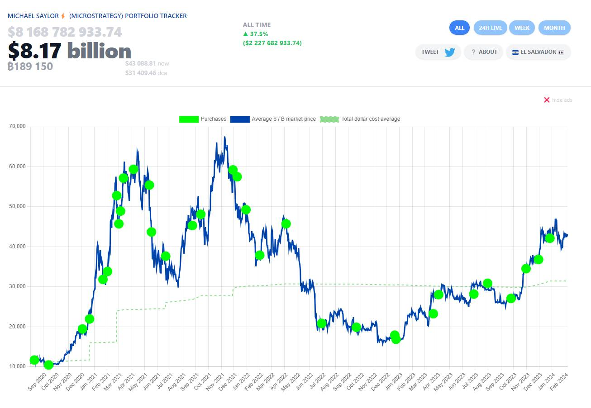The image size is (591, 408).
Task: Click the green up triangle beside 37.5%
Action: [245, 34]
